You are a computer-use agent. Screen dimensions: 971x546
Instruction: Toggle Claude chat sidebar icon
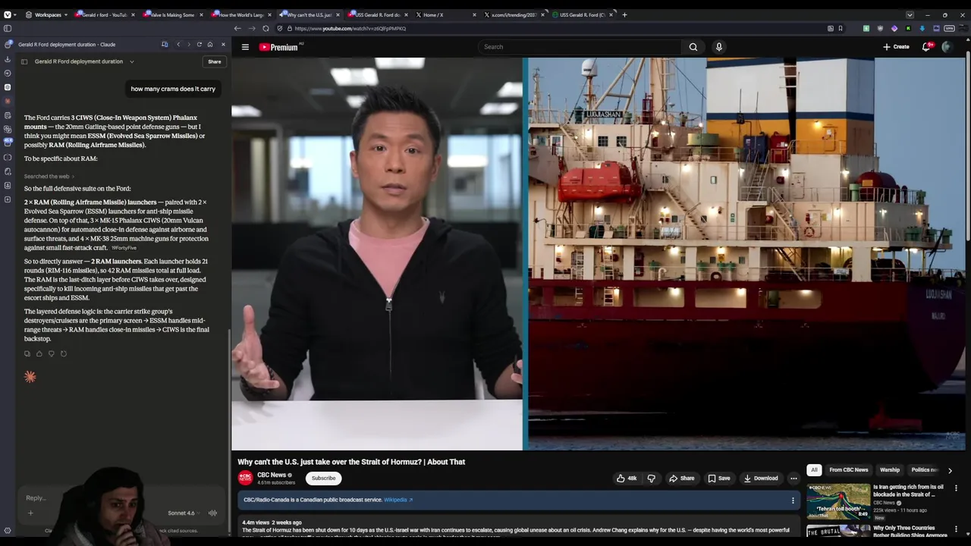pyautogui.click(x=24, y=61)
